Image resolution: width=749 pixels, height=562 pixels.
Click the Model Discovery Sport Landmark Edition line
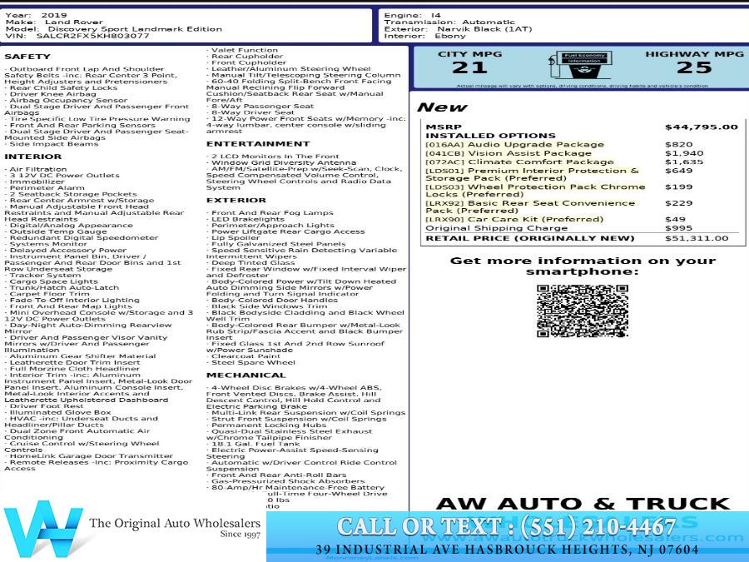(x=114, y=28)
